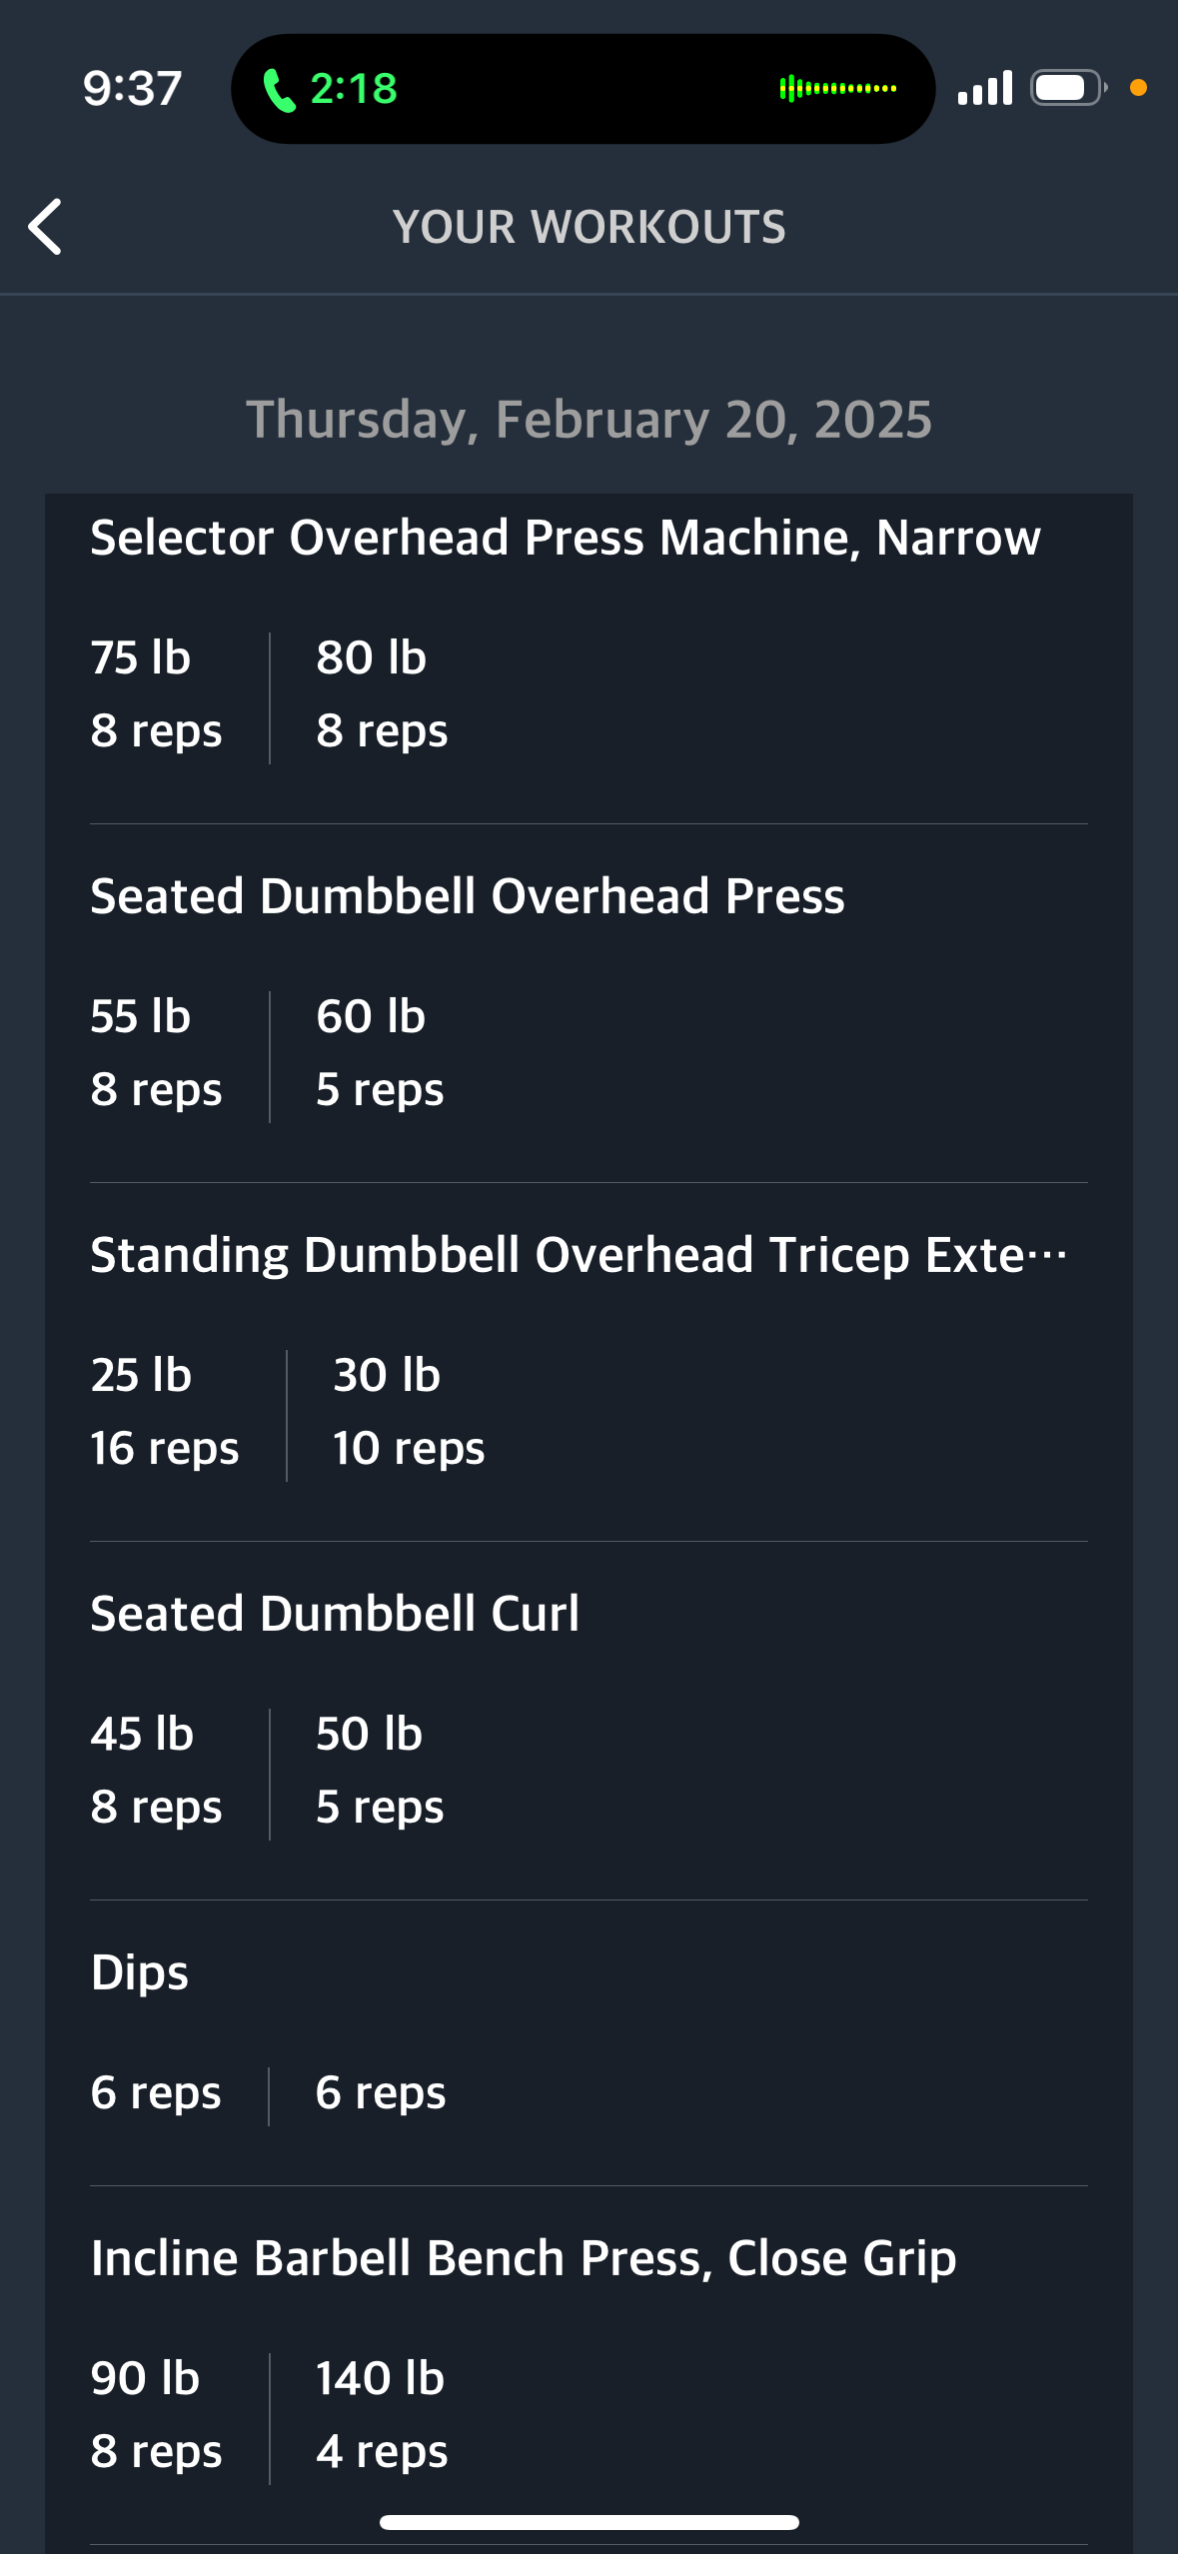Tap the 9:37 clock in status bar
Screen dimensions: 1178x2554
coord(132,88)
